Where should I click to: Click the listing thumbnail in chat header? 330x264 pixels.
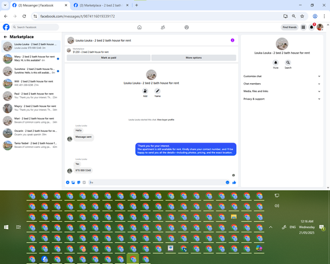click(69, 50)
